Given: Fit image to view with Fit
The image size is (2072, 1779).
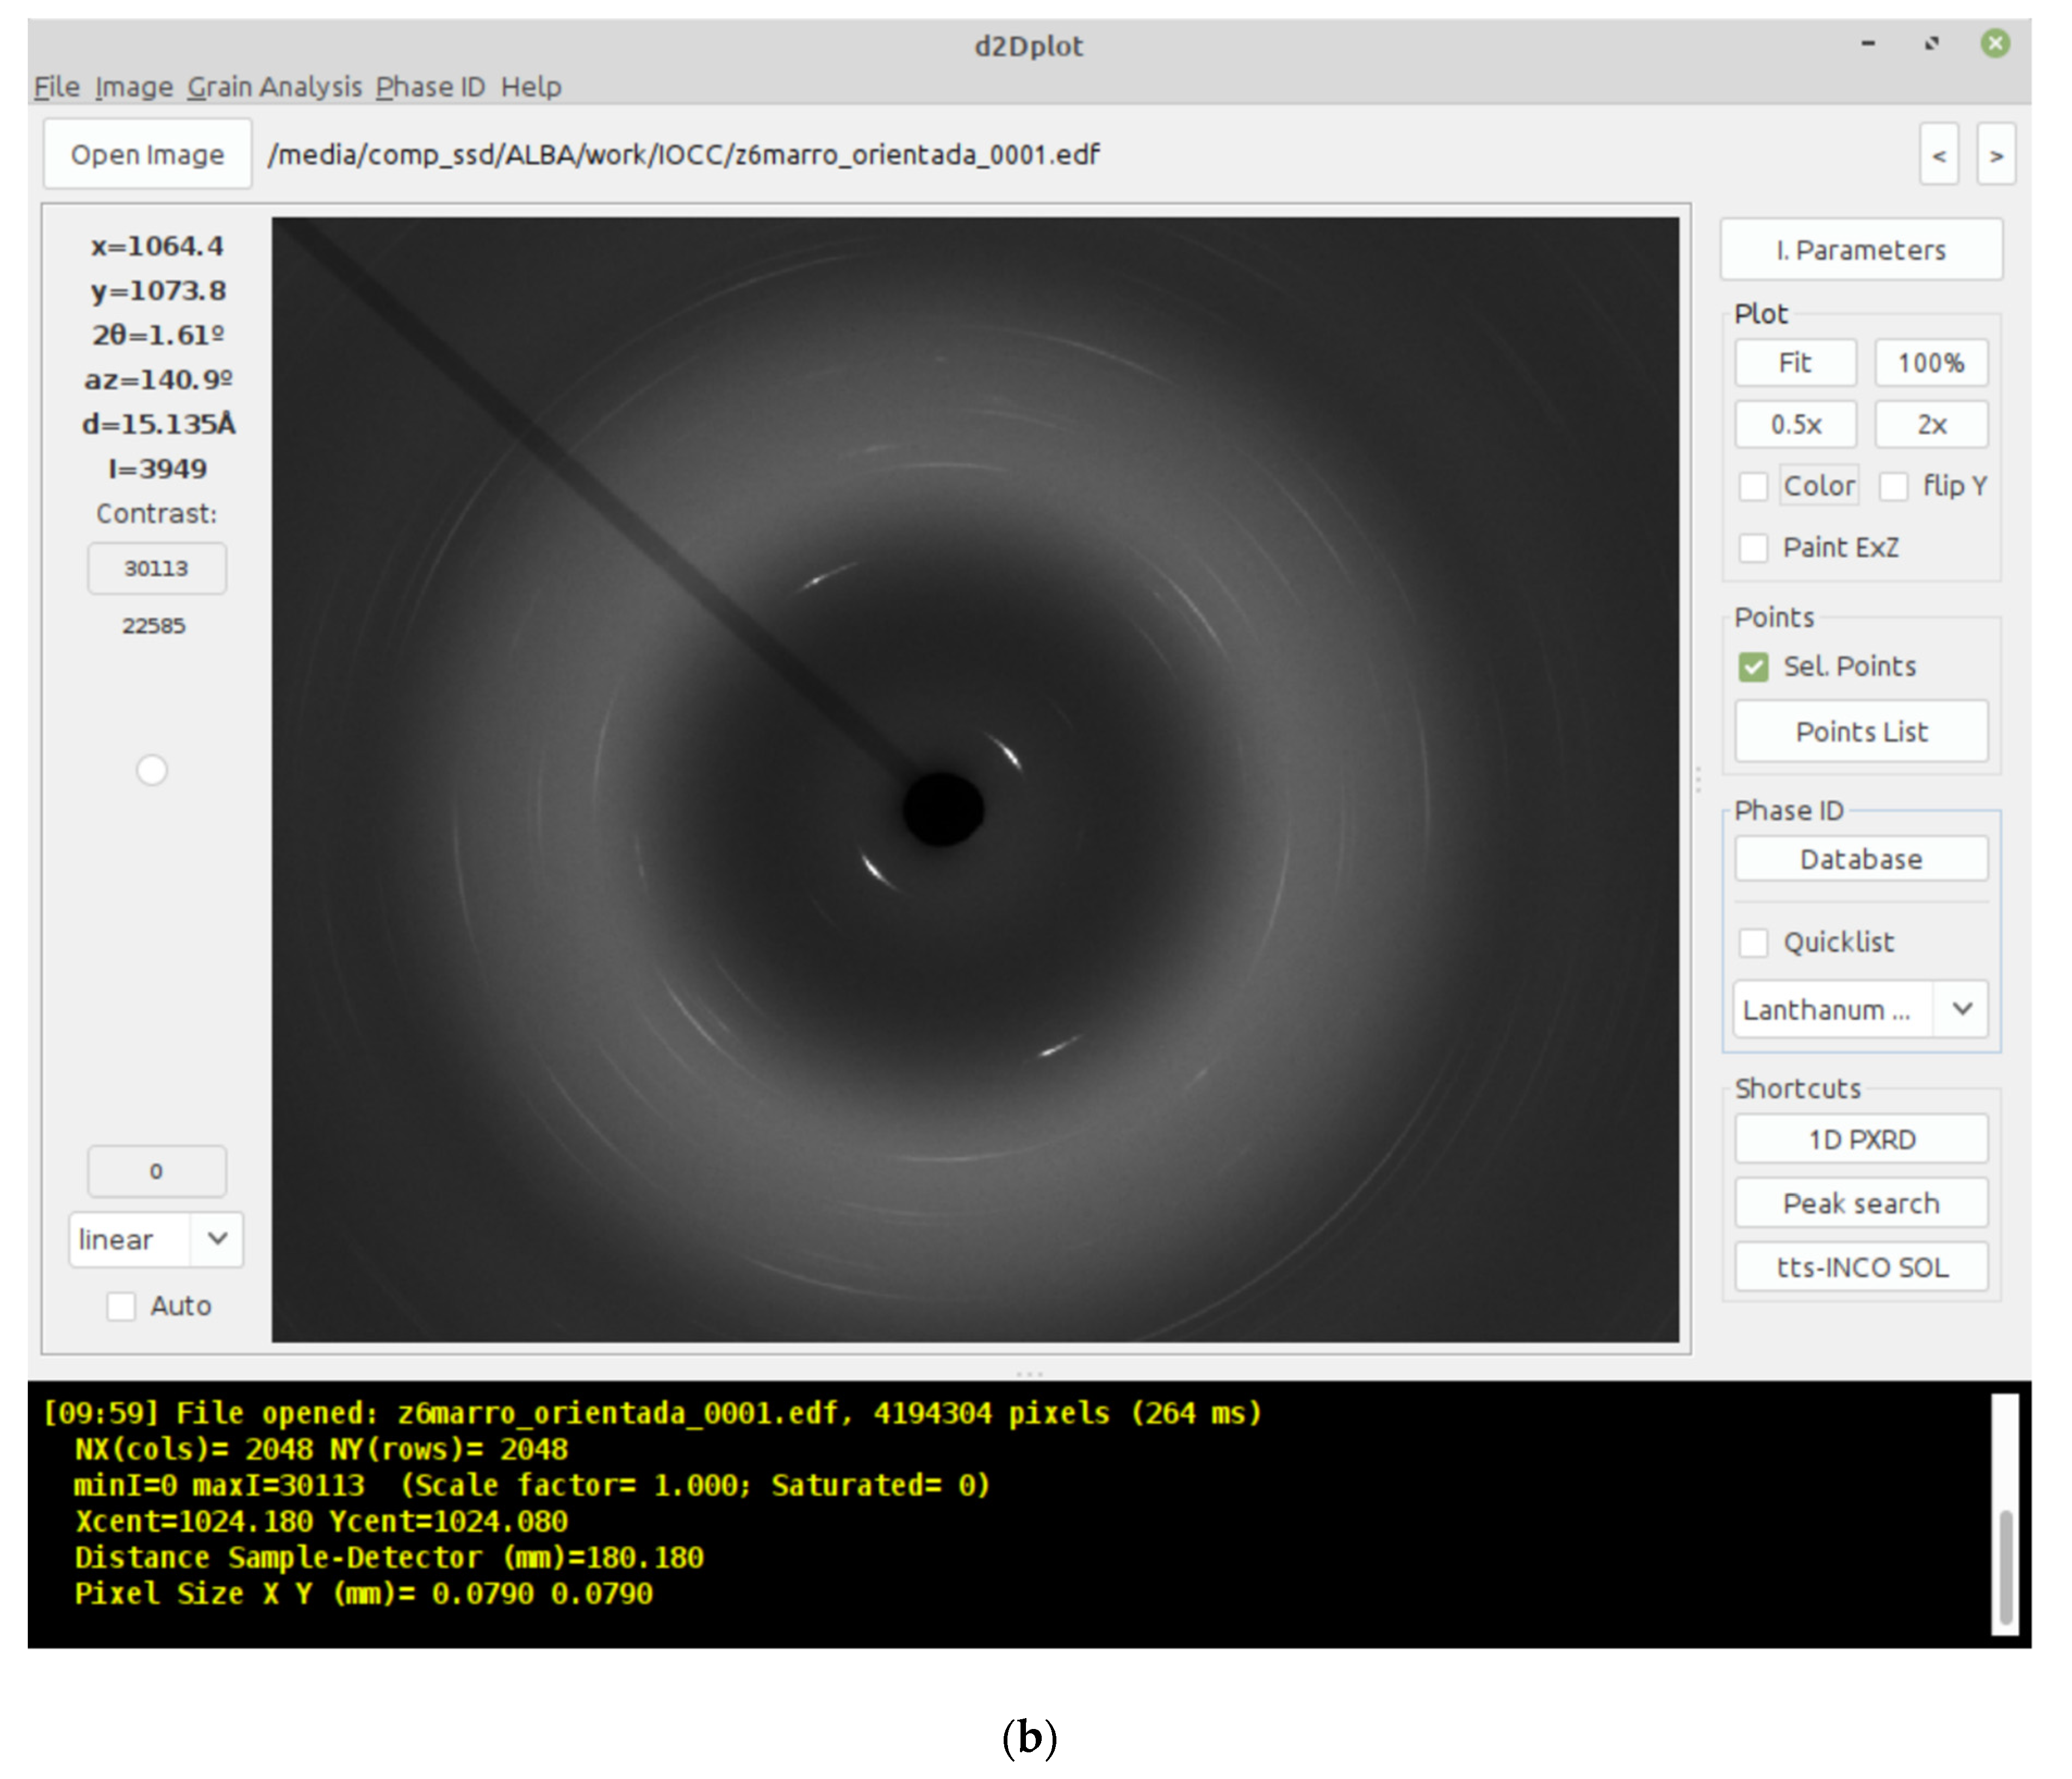Looking at the screenshot, I should (1795, 363).
